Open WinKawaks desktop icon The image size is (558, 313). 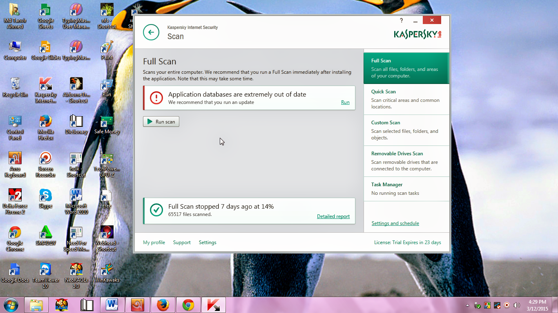107,273
